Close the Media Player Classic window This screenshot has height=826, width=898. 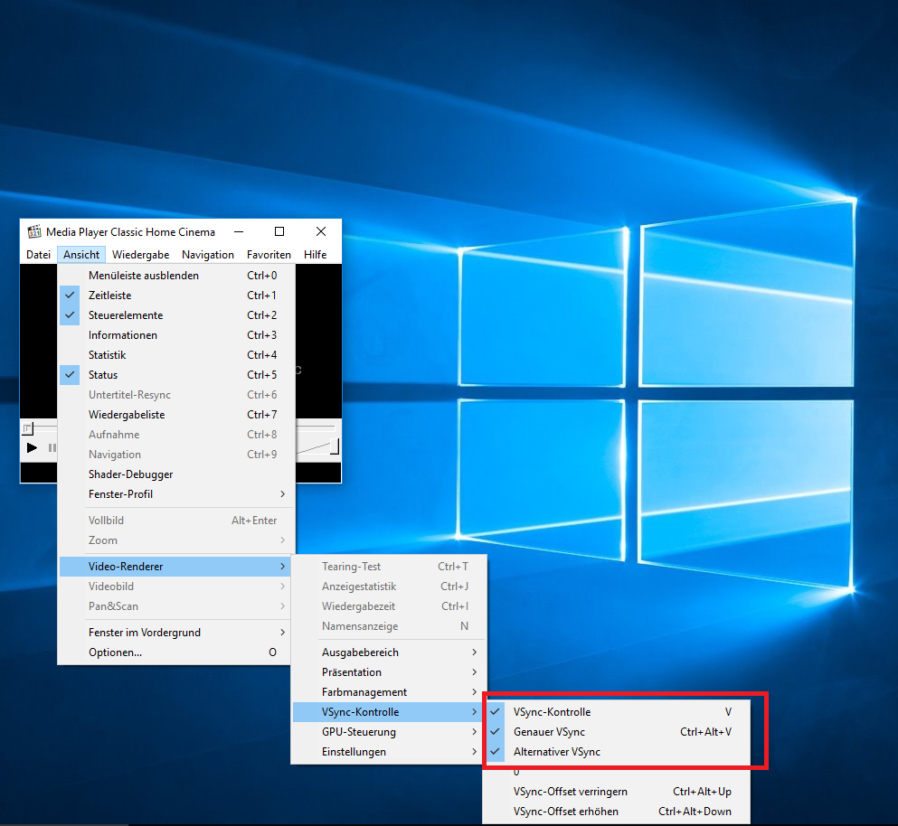click(x=321, y=231)
